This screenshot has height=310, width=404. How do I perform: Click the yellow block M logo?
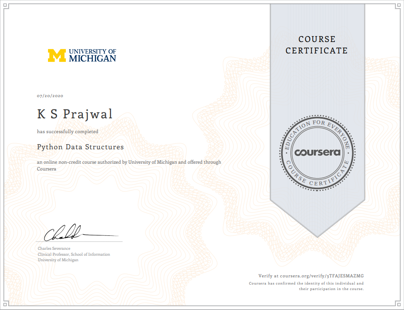[57, 56]
